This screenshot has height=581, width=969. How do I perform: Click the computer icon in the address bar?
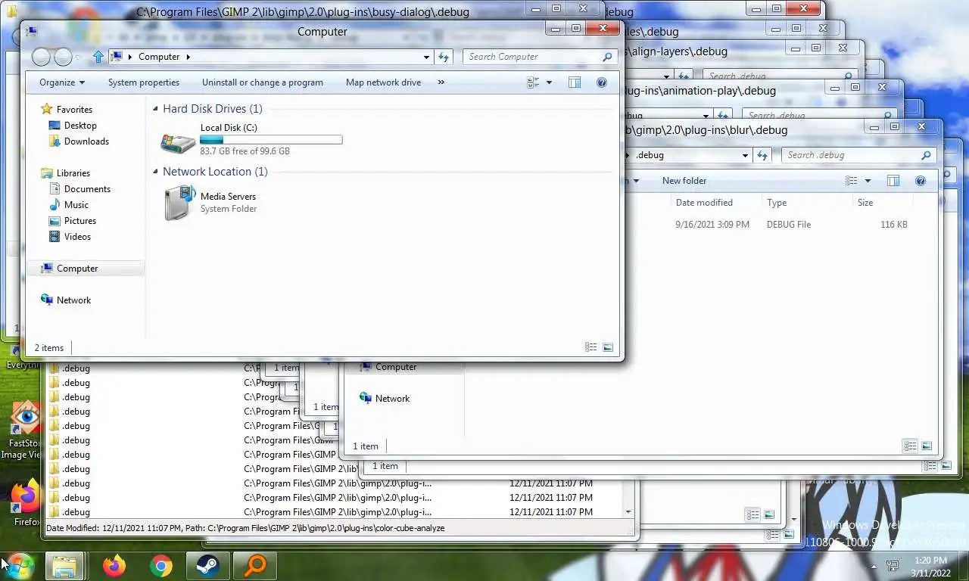coord(117,57)
